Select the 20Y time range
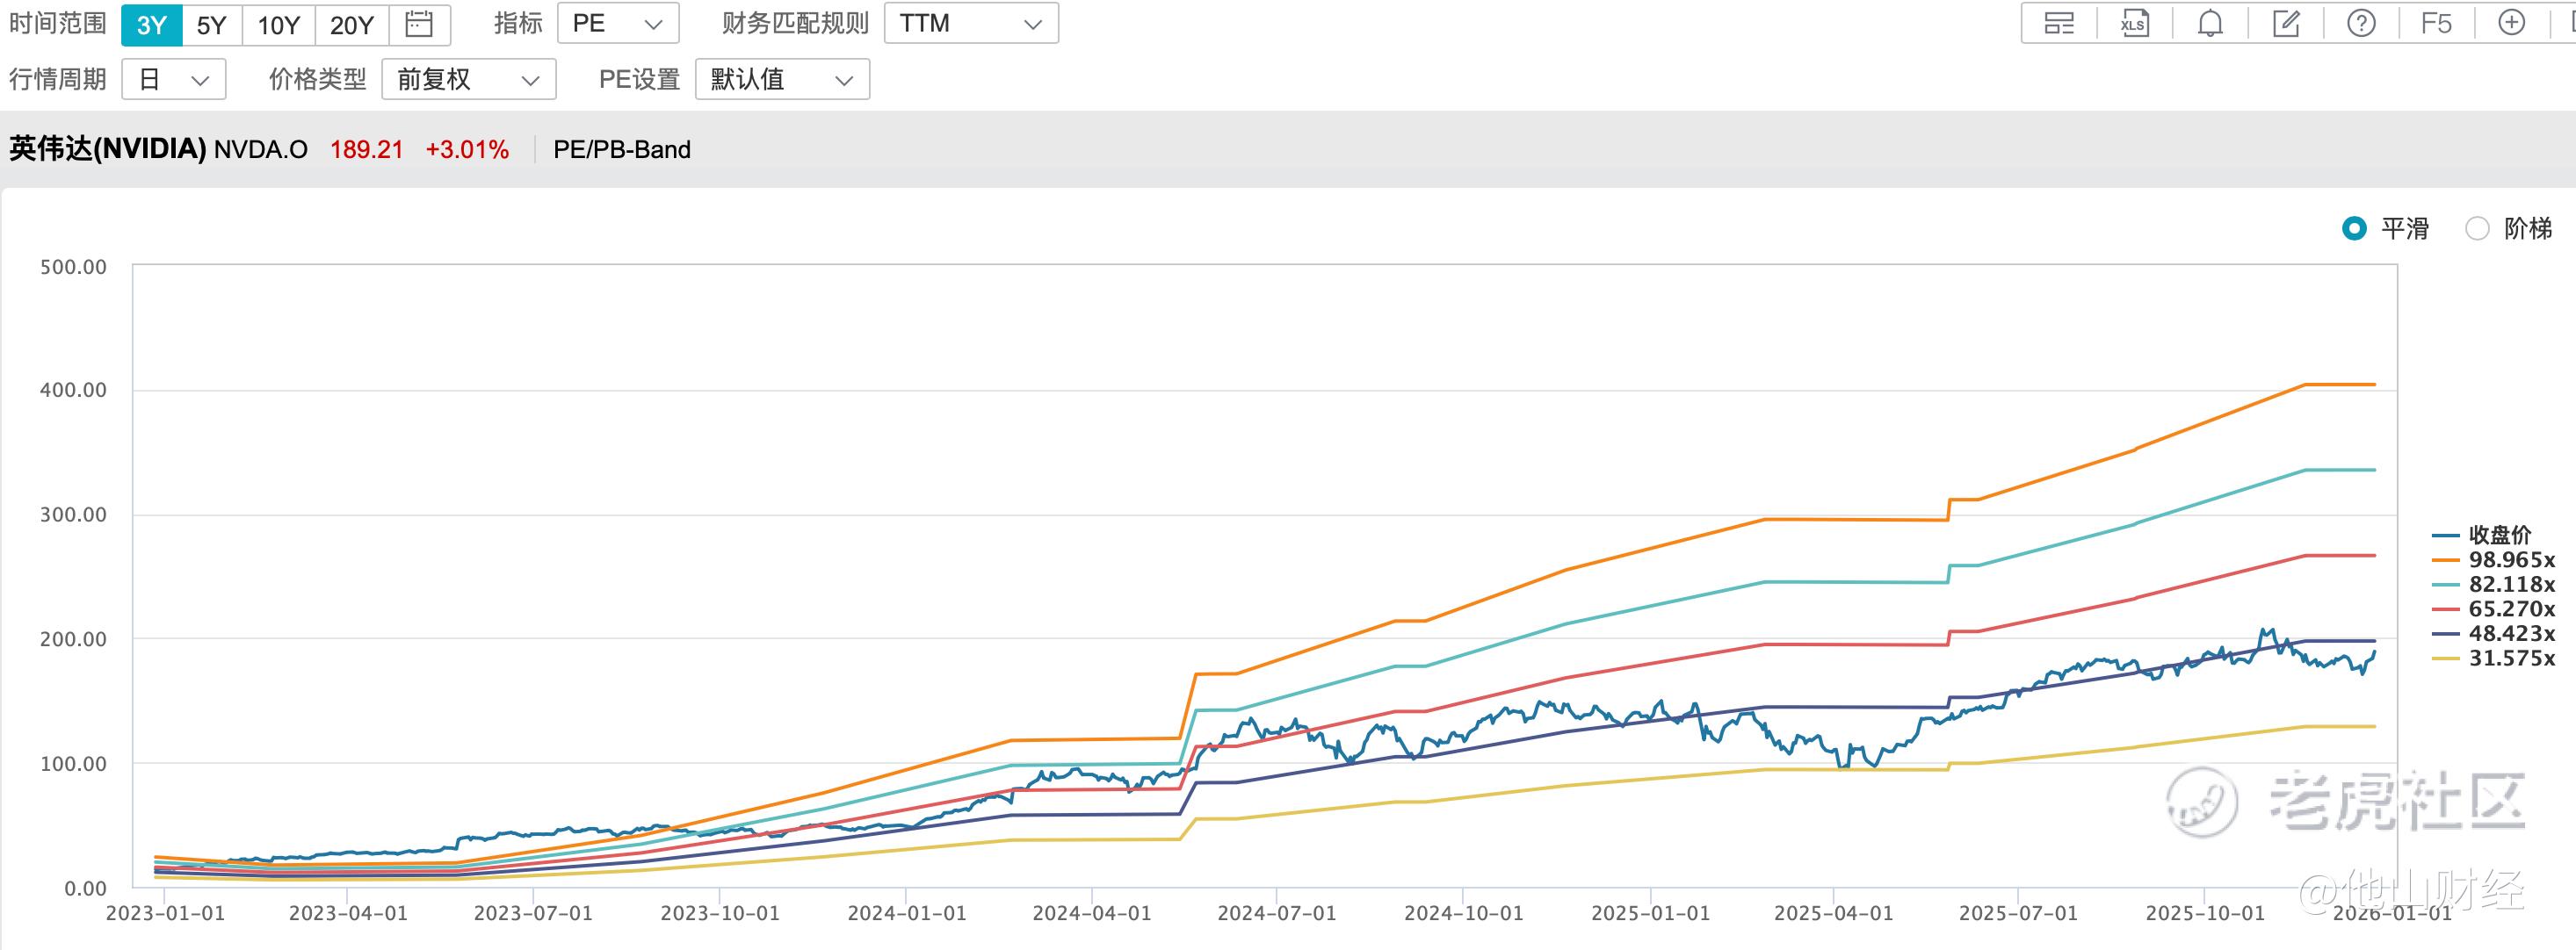 (352, 24)
